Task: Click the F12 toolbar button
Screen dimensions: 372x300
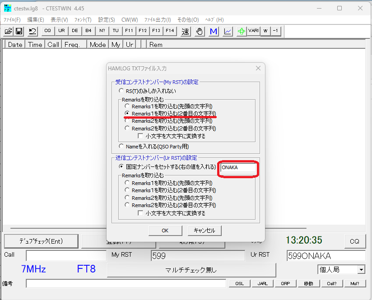Action: pos(143,31)
